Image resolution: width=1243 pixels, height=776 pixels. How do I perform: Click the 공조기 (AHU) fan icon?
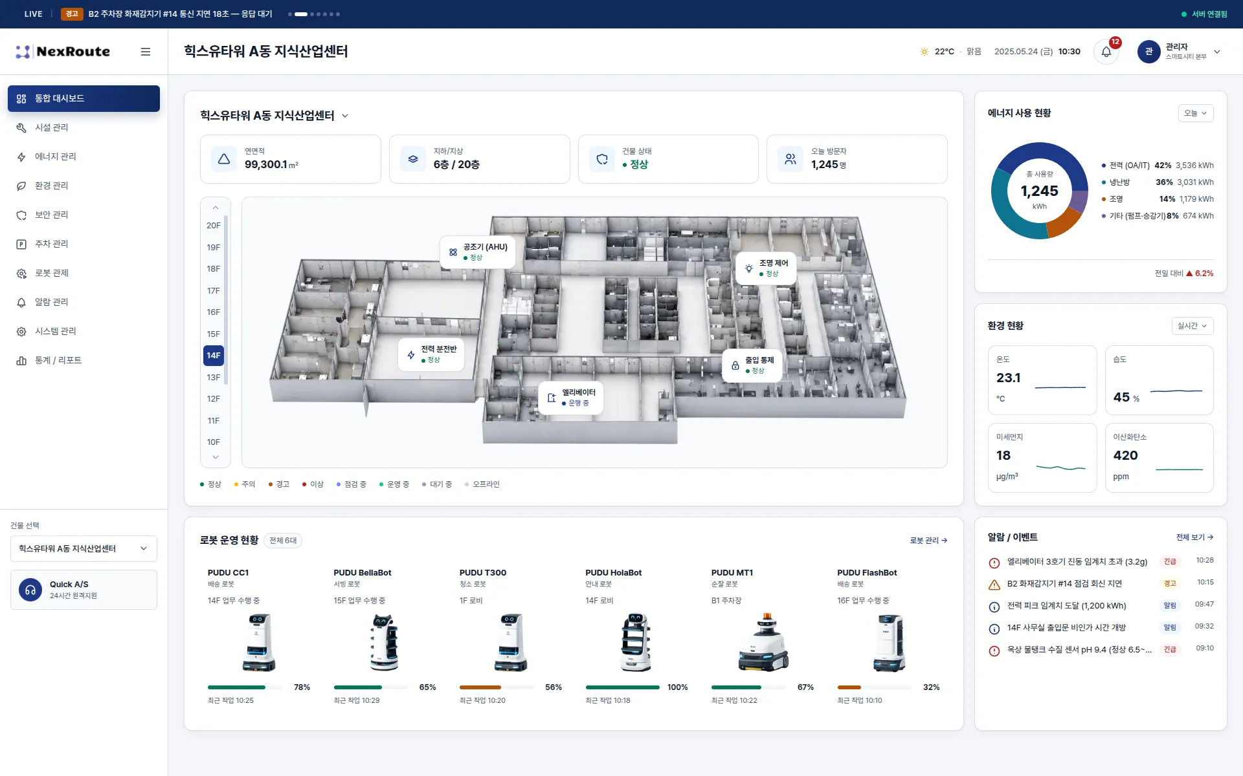(453, 252)
